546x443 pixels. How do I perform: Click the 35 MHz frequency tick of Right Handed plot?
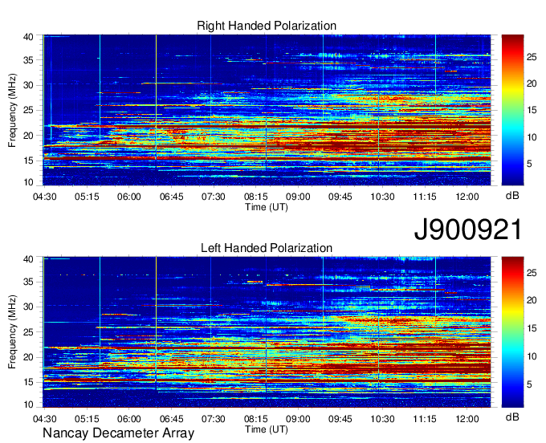[28, 60]
